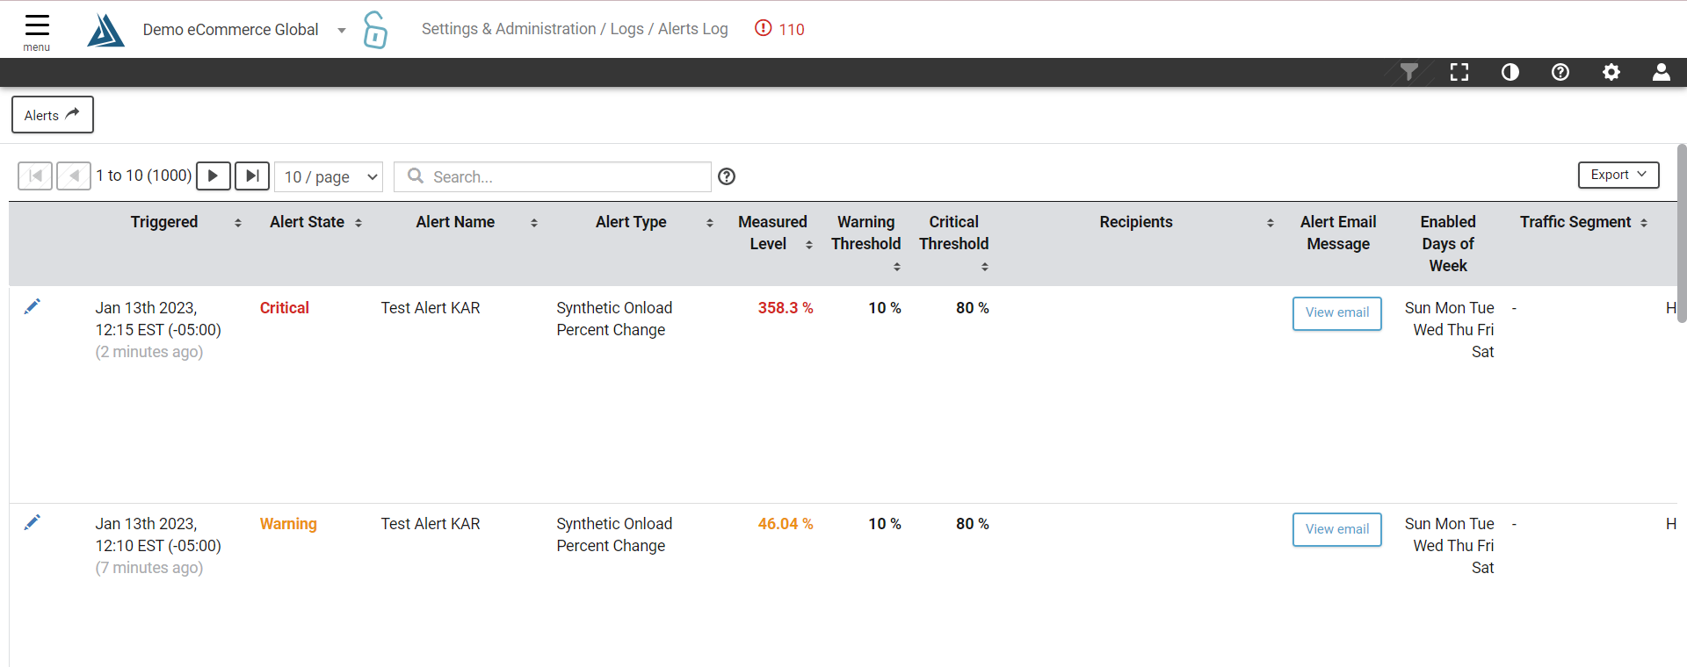The image size is (1687, 667).
Task: Click the orange Warning state text
Action: click(288, 524)
